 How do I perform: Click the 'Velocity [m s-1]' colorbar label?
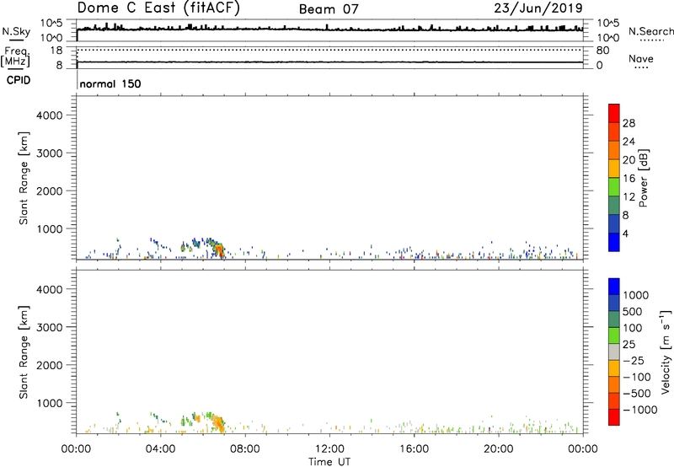tap(666, 352)
